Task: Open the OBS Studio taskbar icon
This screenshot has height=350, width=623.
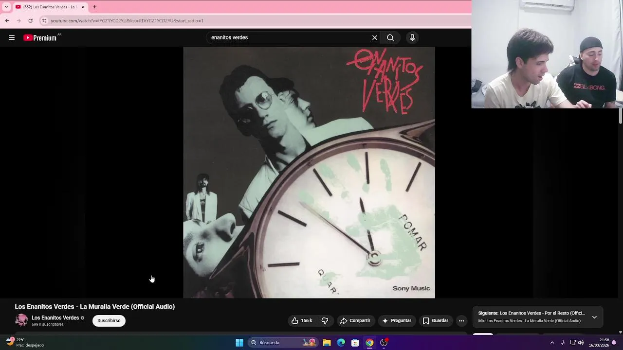Action: pos(384,343)
